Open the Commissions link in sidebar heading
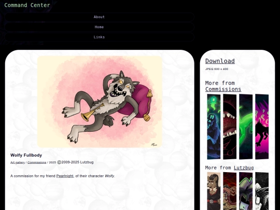 (x=223, y=89)
